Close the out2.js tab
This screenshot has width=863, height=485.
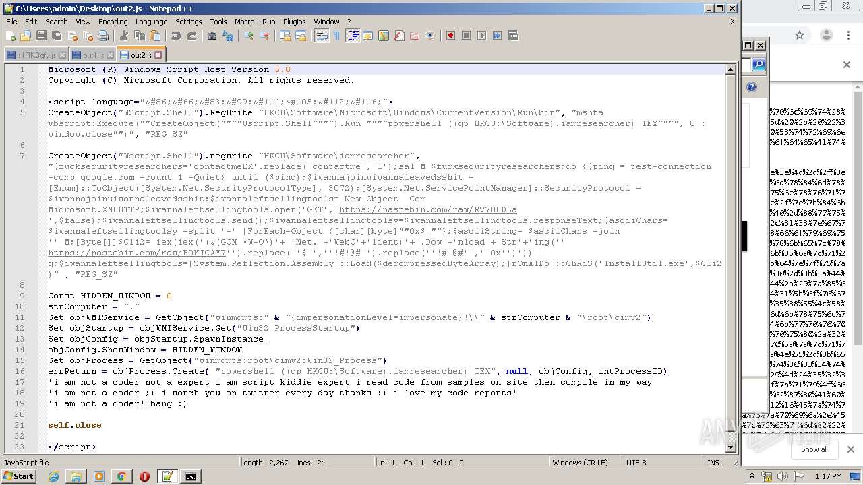[x=158, y=55]
